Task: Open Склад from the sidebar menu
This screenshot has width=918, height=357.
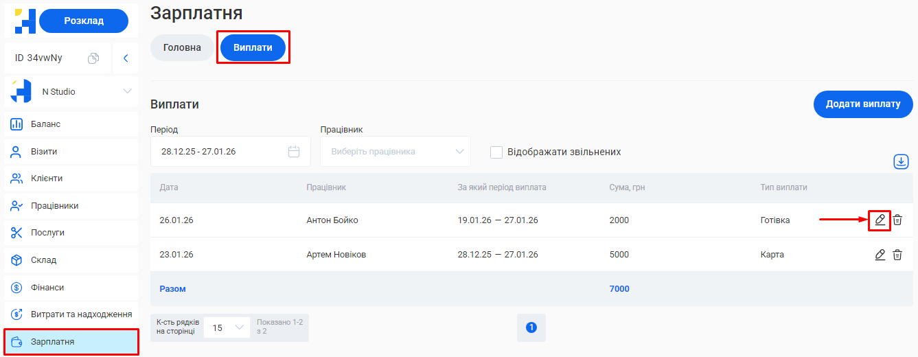Action: [x=43, y=260]
